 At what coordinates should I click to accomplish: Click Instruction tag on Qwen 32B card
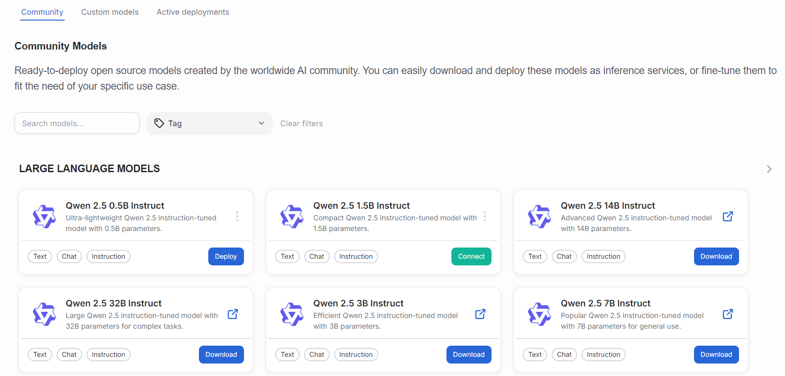point(108,355)
